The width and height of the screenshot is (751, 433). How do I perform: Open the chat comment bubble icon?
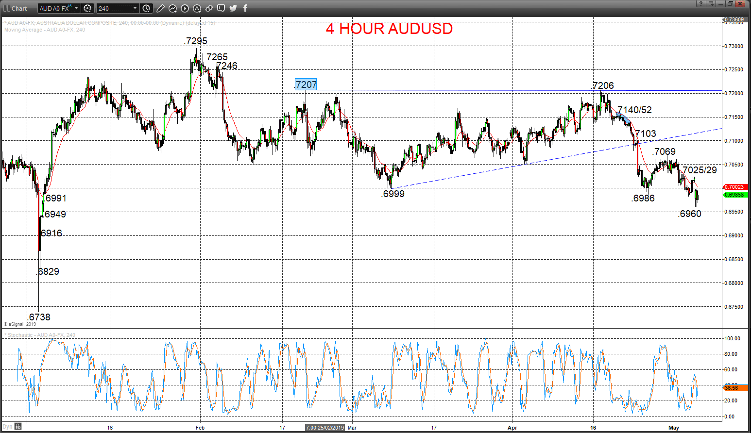tap(221, 8)
